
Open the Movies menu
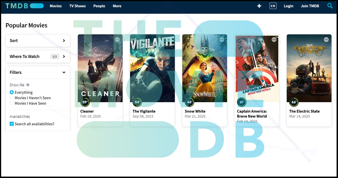tap(56, 6)
